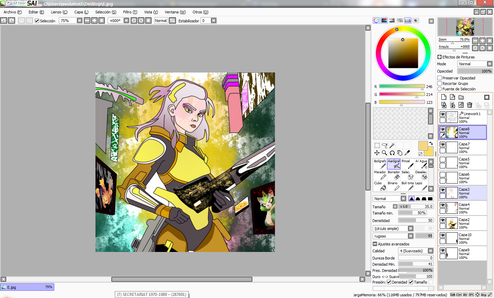The image size is (494, 298).
Task: Hide the Capa2 layer
Action: 442,220
